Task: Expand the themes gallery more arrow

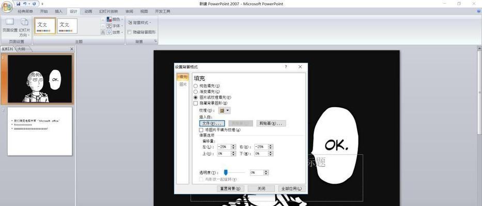Action: point(103,32)
